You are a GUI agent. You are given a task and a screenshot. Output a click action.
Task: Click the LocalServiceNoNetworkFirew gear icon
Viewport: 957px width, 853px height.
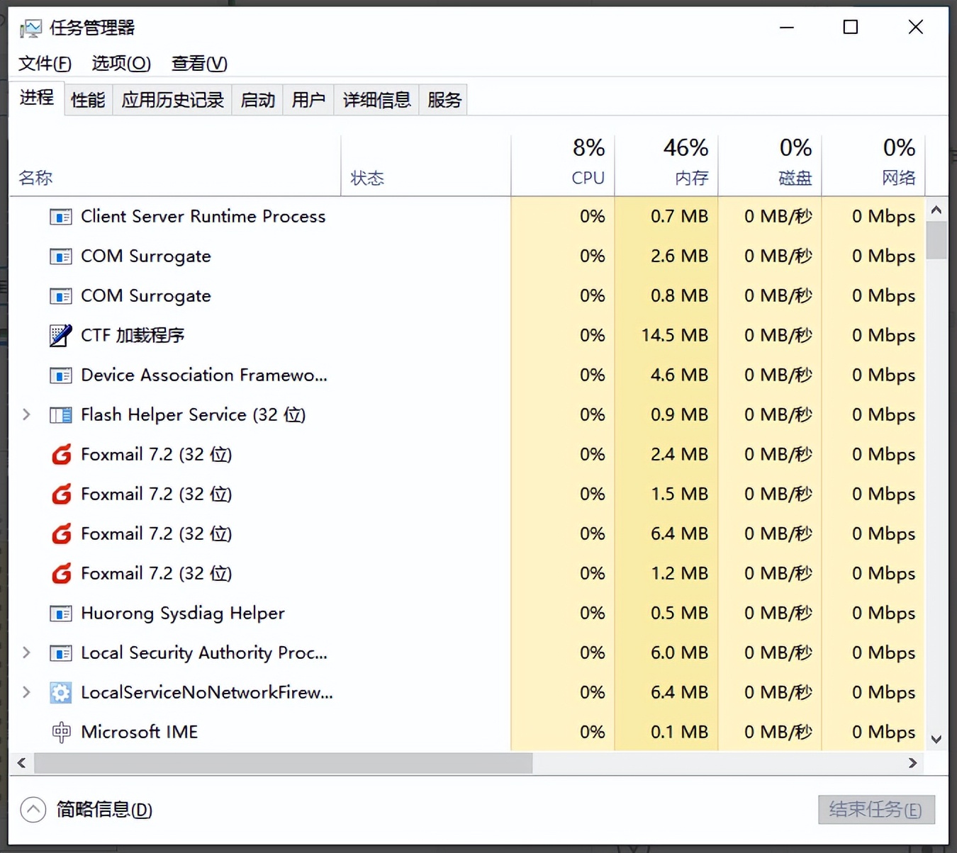pyautogui.click(x=61, y=692)
